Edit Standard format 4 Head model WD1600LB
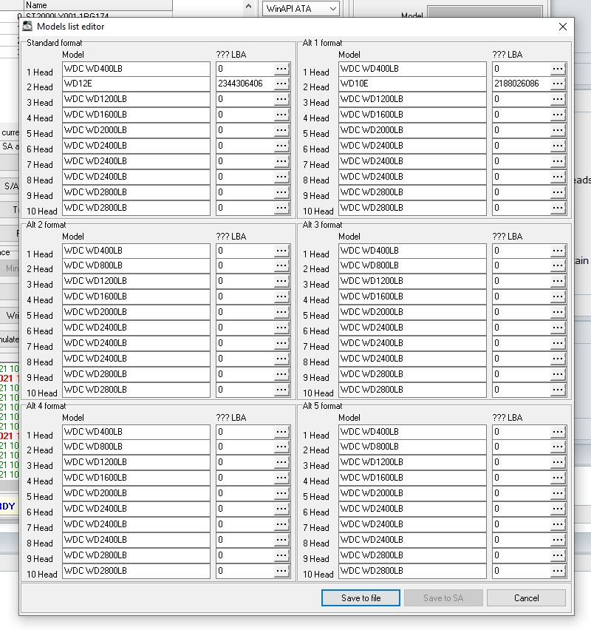The height and width of the screenshot is (630, 591). [x=136, y=115]
